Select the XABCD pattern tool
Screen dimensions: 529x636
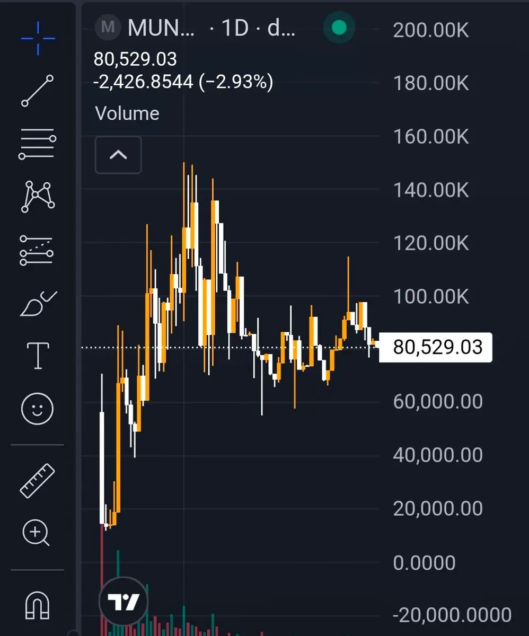point(38,196)
